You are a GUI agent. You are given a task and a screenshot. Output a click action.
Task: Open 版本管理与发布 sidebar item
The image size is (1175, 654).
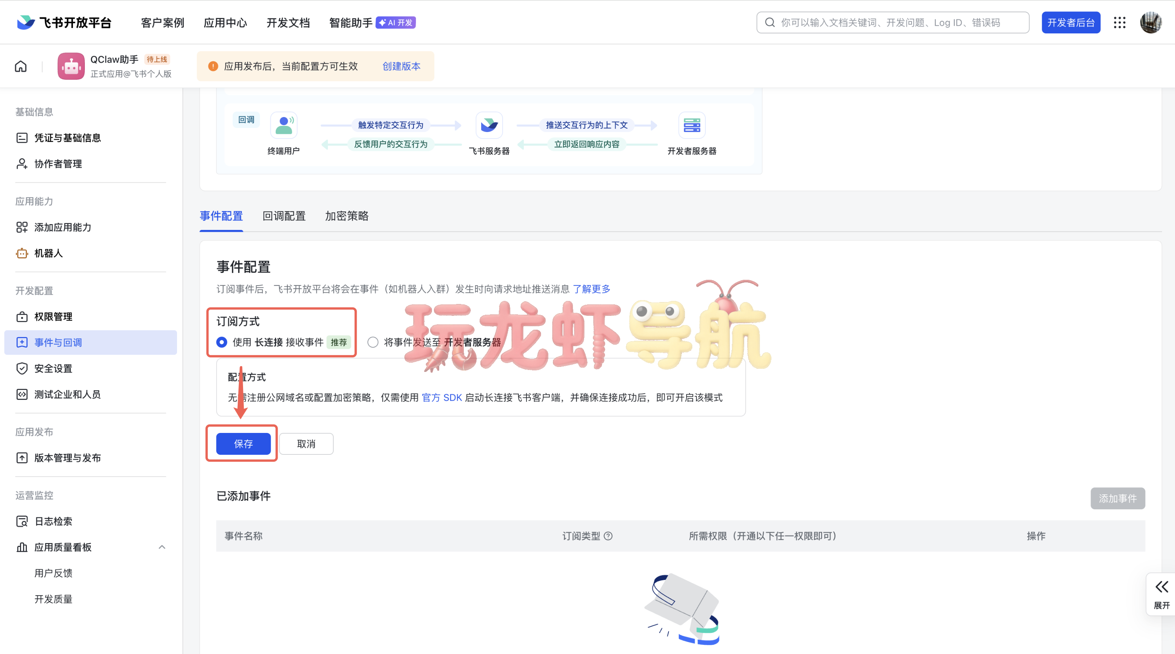click(x=90, y=458)
